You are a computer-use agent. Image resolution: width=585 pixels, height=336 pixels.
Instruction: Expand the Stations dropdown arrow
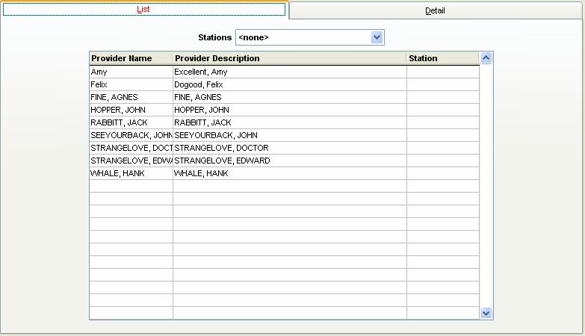(377, 37)
